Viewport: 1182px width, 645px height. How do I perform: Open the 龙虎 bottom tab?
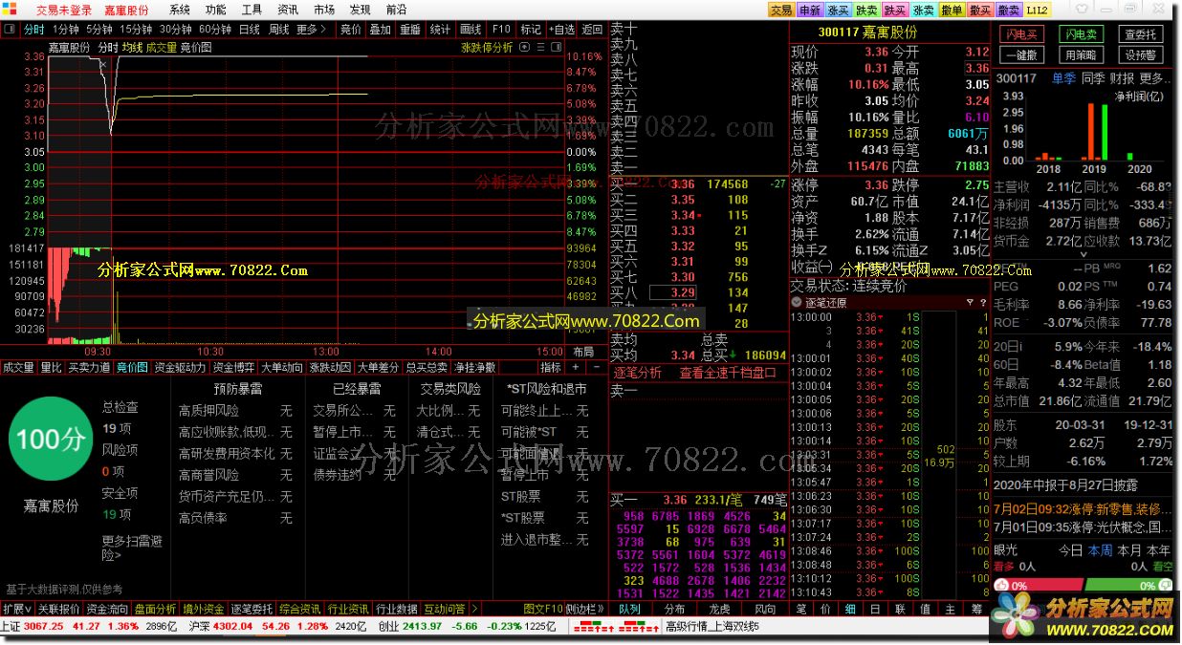tap(719, 609)
